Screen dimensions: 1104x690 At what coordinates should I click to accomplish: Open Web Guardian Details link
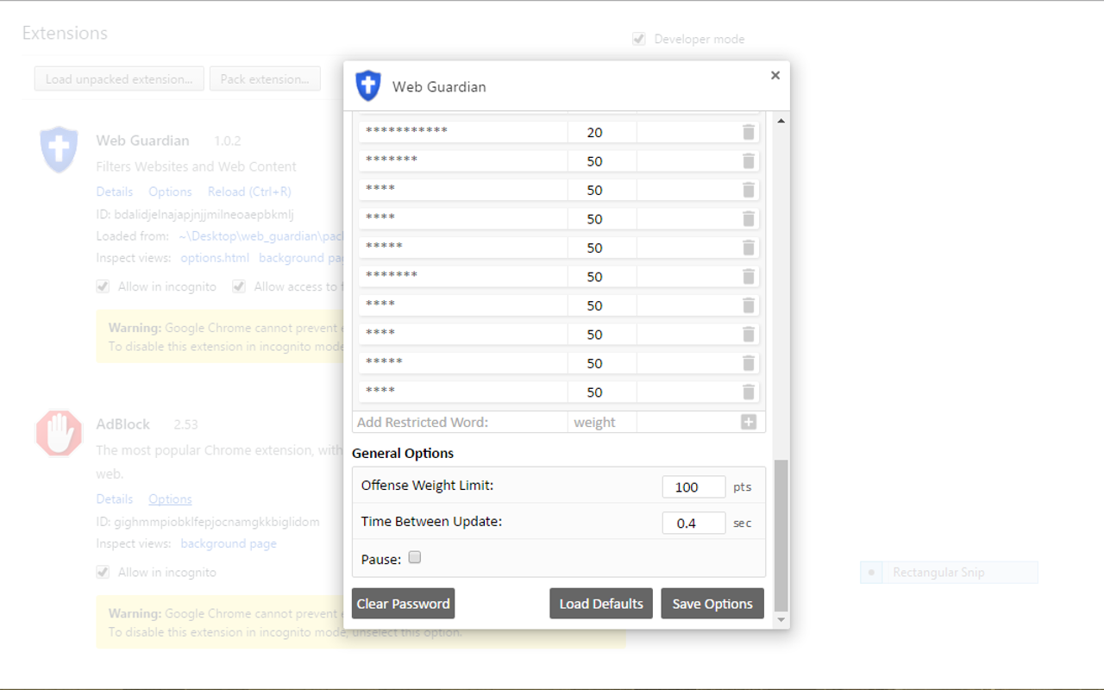click(x=115, y=191)
